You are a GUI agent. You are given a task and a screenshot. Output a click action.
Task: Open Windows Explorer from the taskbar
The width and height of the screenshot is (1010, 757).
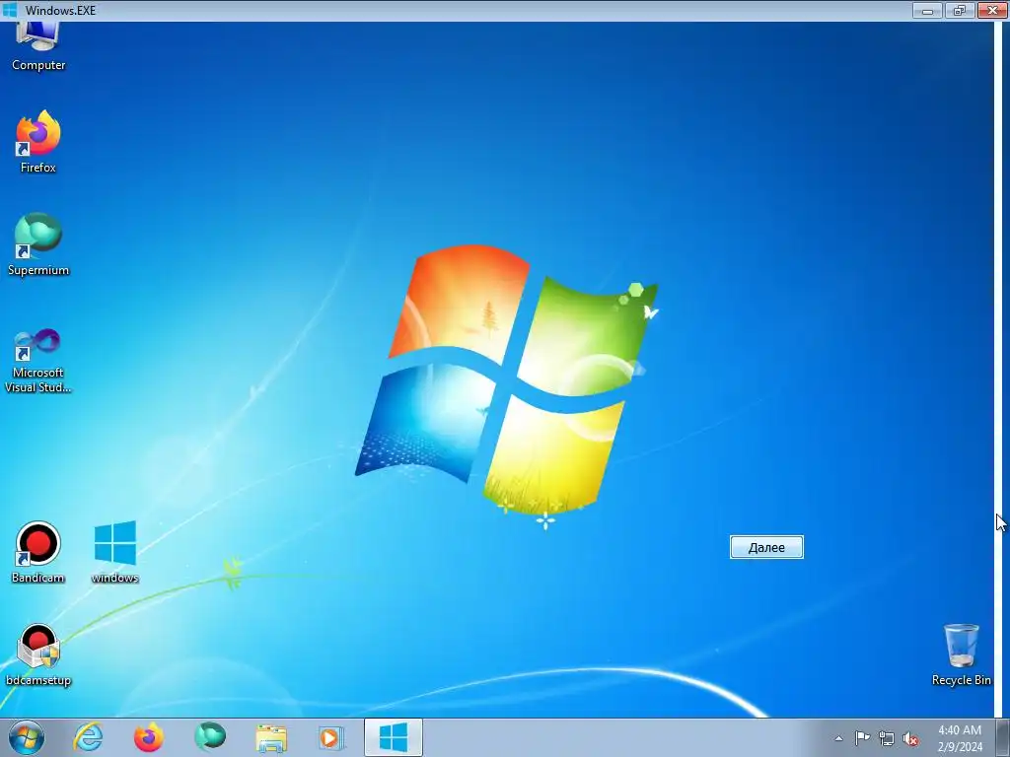pyautogui.click(x=271, y=737)
